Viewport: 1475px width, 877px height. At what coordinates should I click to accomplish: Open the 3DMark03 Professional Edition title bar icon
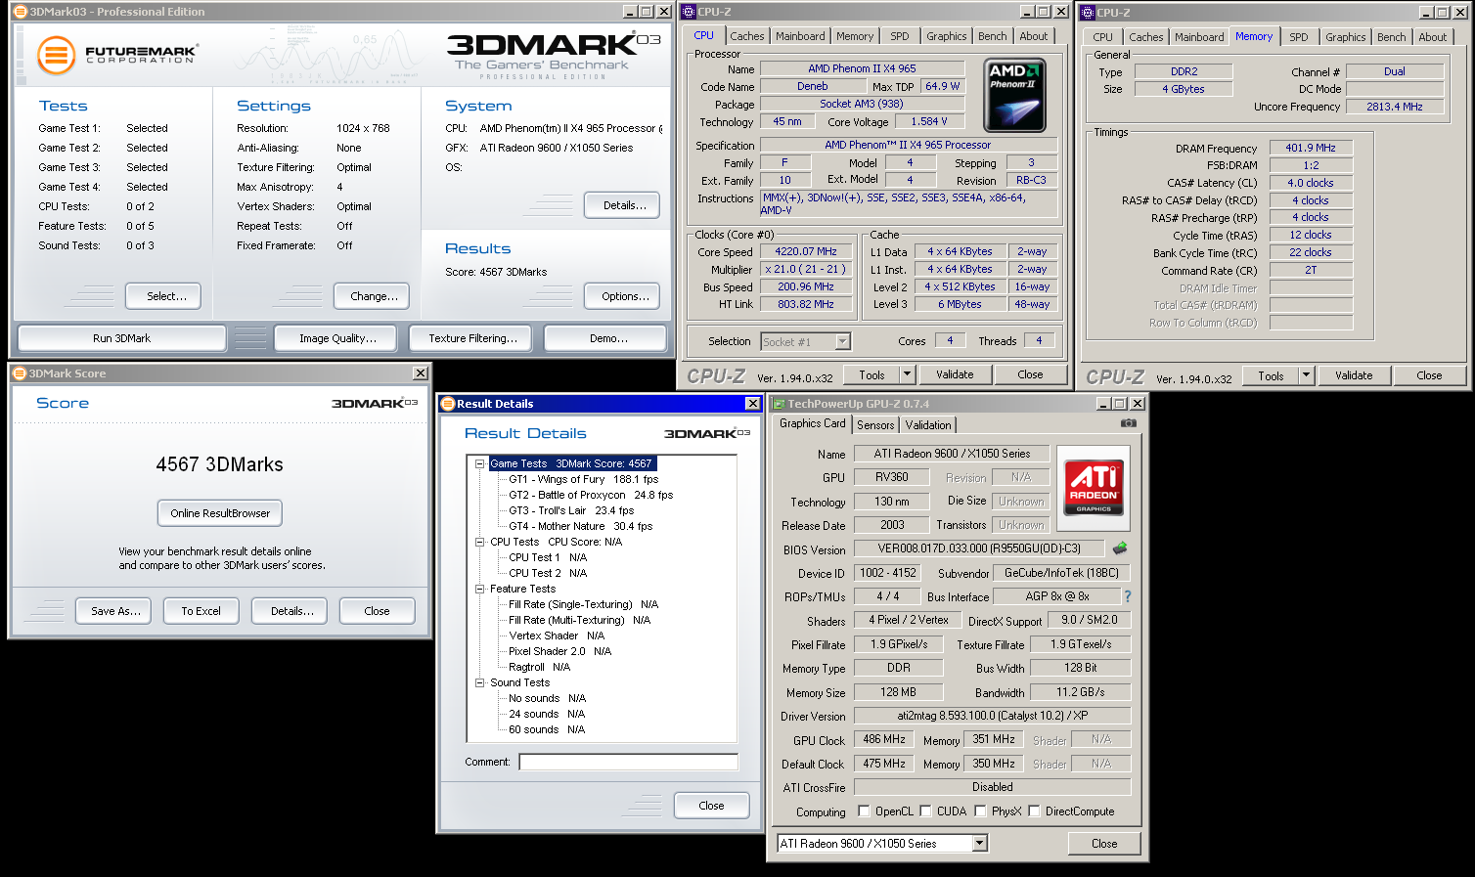20,12
